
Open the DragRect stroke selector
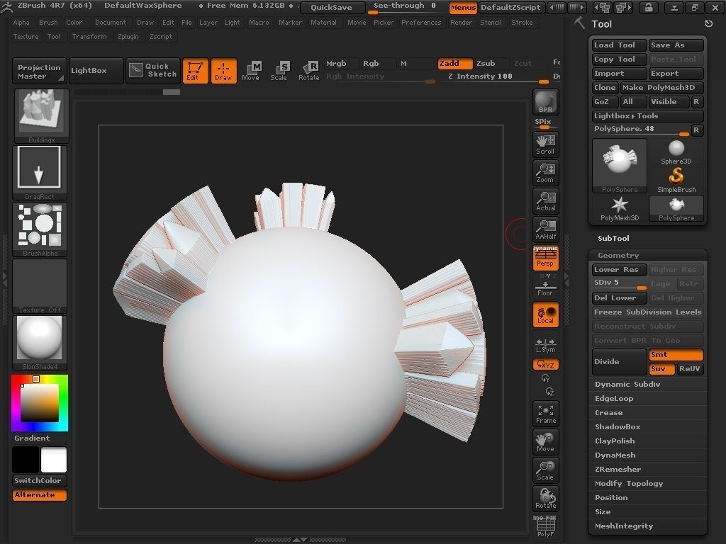coord(40,173)
